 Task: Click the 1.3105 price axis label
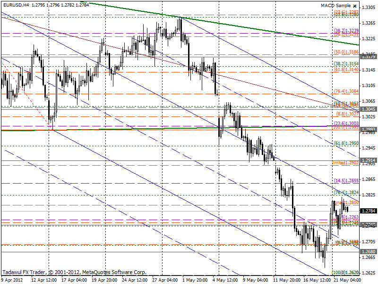point(369,86)
